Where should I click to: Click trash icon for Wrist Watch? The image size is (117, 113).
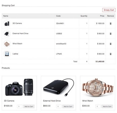111,44
